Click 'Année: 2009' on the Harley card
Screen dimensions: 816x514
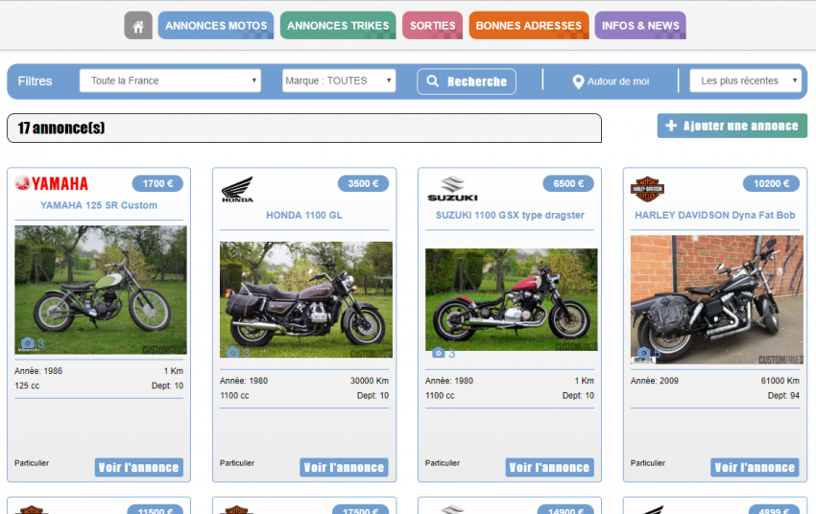click(655, 381)
